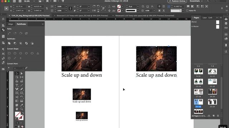Open the shear angle dropdown
Screen dimensions: 229x128
(89, 11)
